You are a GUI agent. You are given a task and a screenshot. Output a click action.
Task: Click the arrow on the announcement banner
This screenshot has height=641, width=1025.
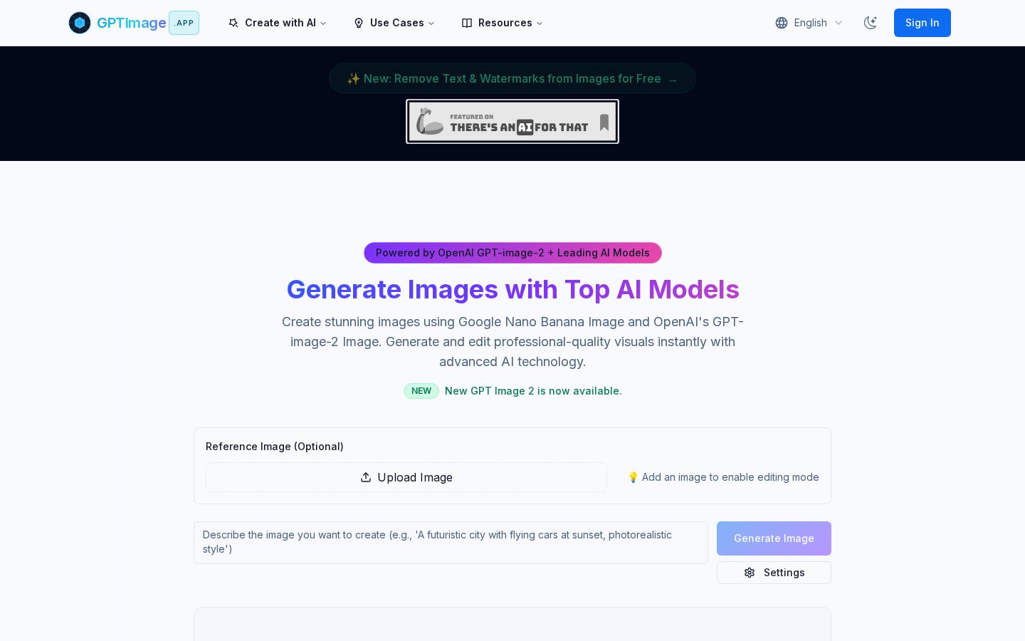pos(673,80)
